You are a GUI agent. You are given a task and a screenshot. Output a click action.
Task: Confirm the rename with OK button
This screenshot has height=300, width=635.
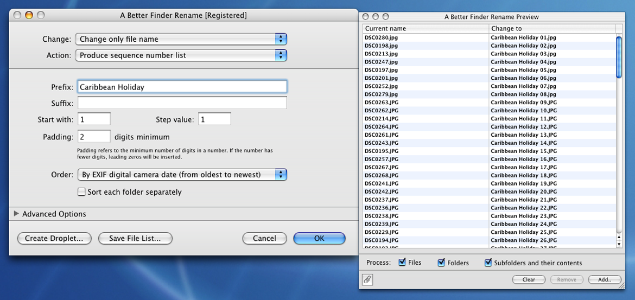319,239
